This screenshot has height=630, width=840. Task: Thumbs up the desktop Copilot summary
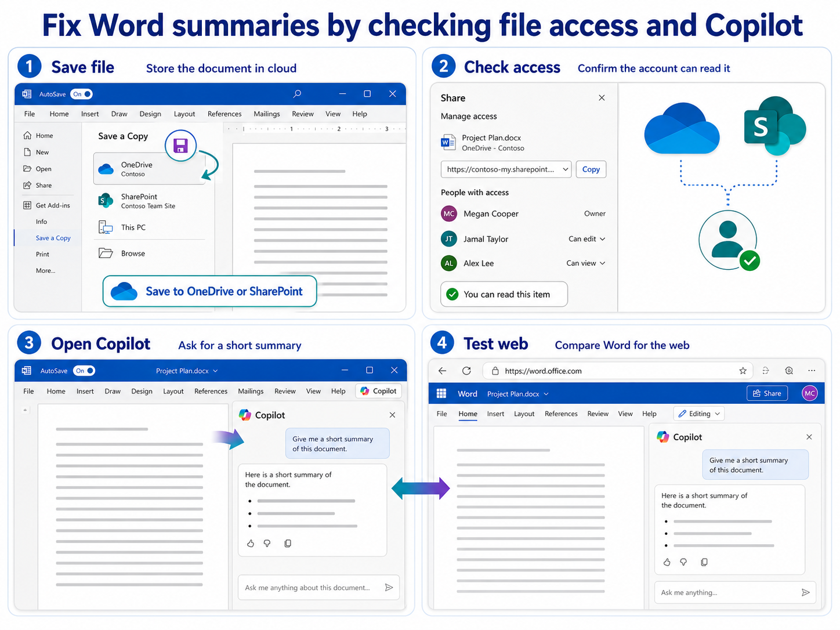(x=251, y=544)
